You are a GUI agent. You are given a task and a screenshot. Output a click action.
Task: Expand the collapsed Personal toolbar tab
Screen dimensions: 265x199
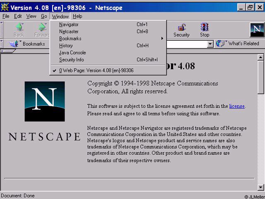[8, 51]
